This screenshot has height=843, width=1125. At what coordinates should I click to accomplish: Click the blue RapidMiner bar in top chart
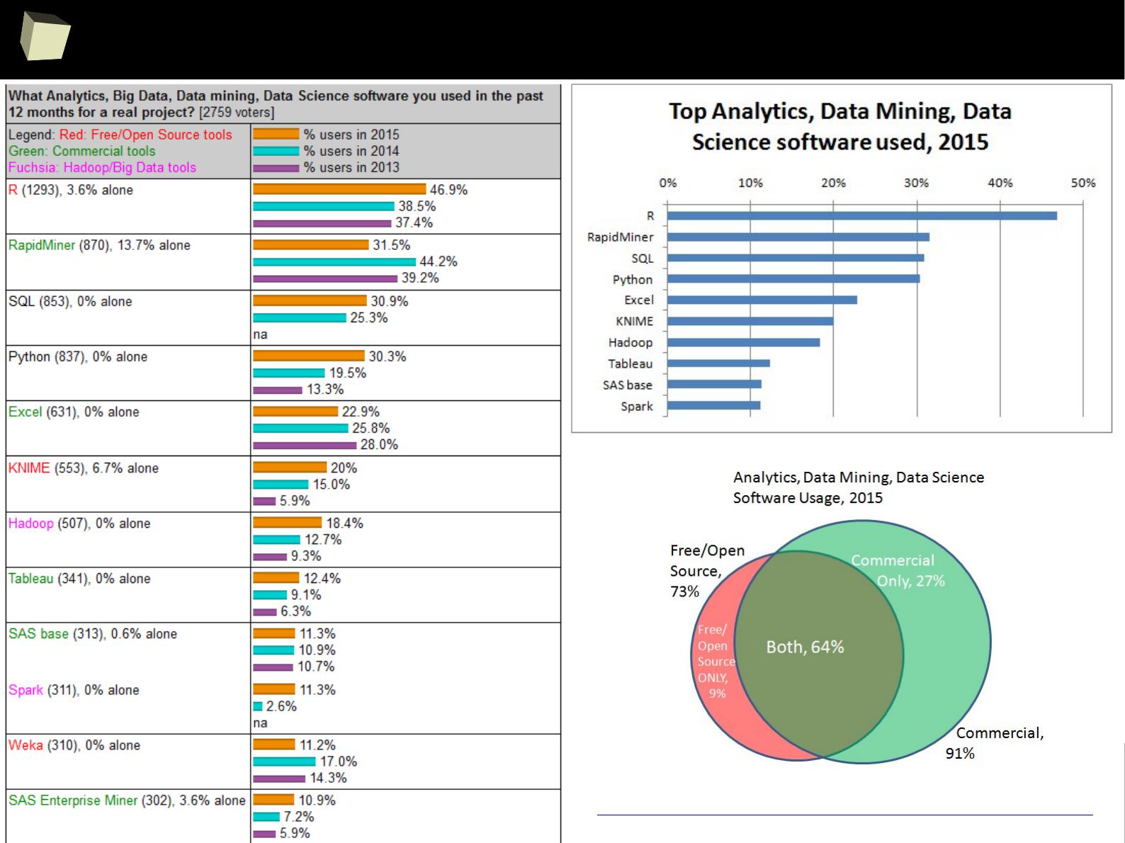pos(798,237)
